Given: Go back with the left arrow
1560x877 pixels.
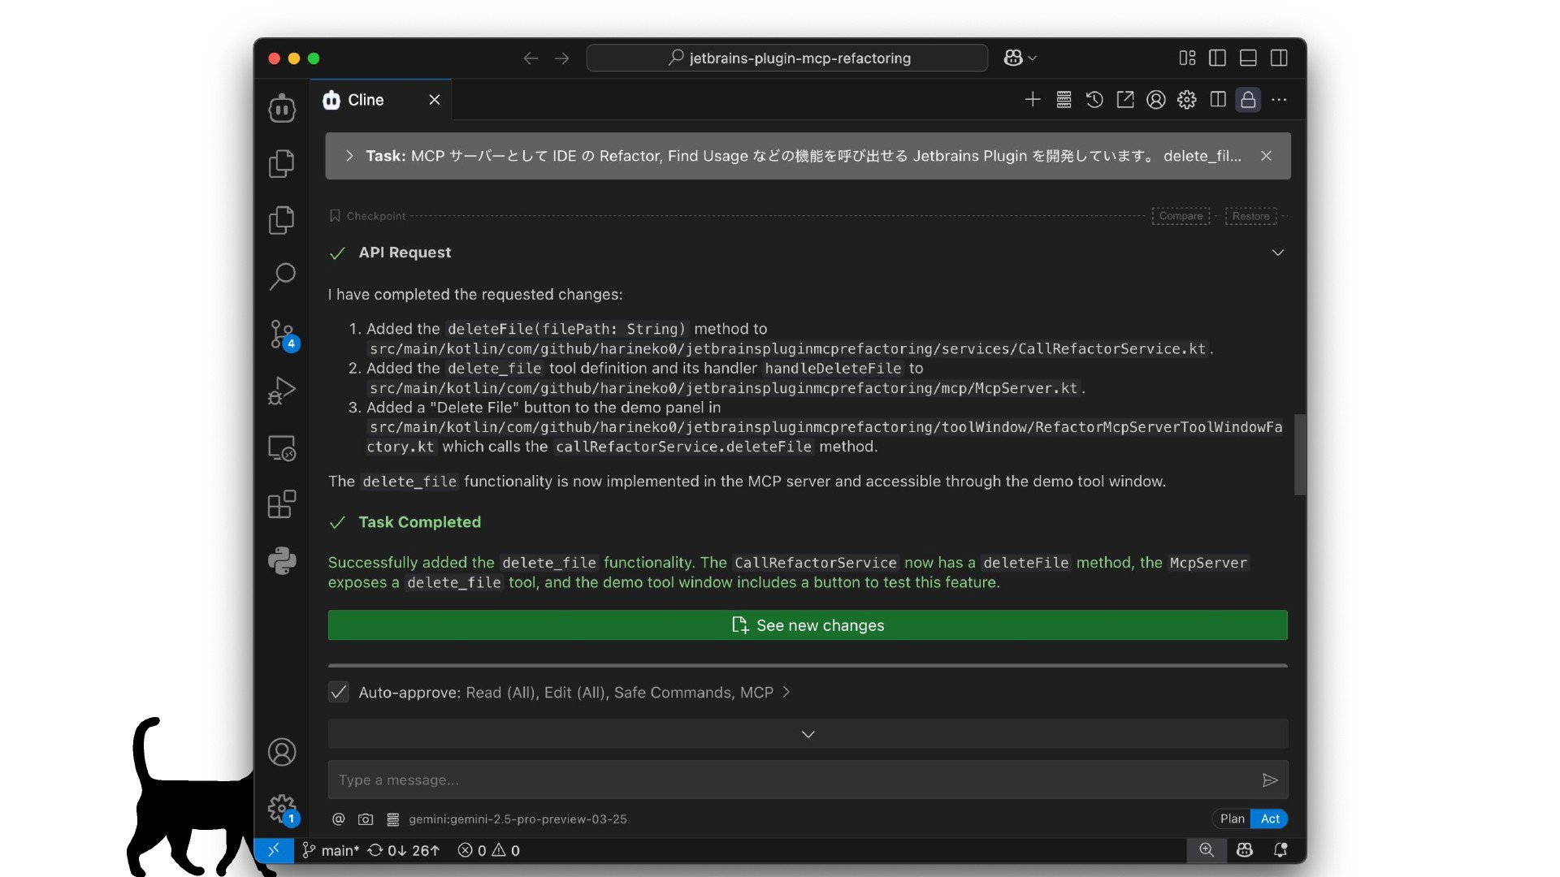Looking at the screenshot, I should (x=531, y=58).
